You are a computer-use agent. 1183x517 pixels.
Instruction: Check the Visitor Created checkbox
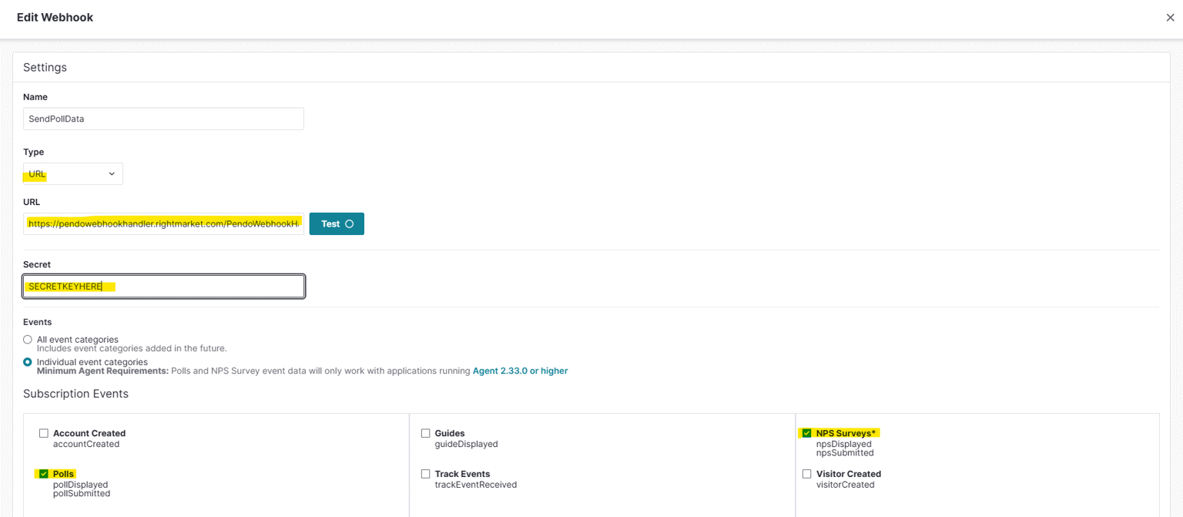[x=806, y=474]
